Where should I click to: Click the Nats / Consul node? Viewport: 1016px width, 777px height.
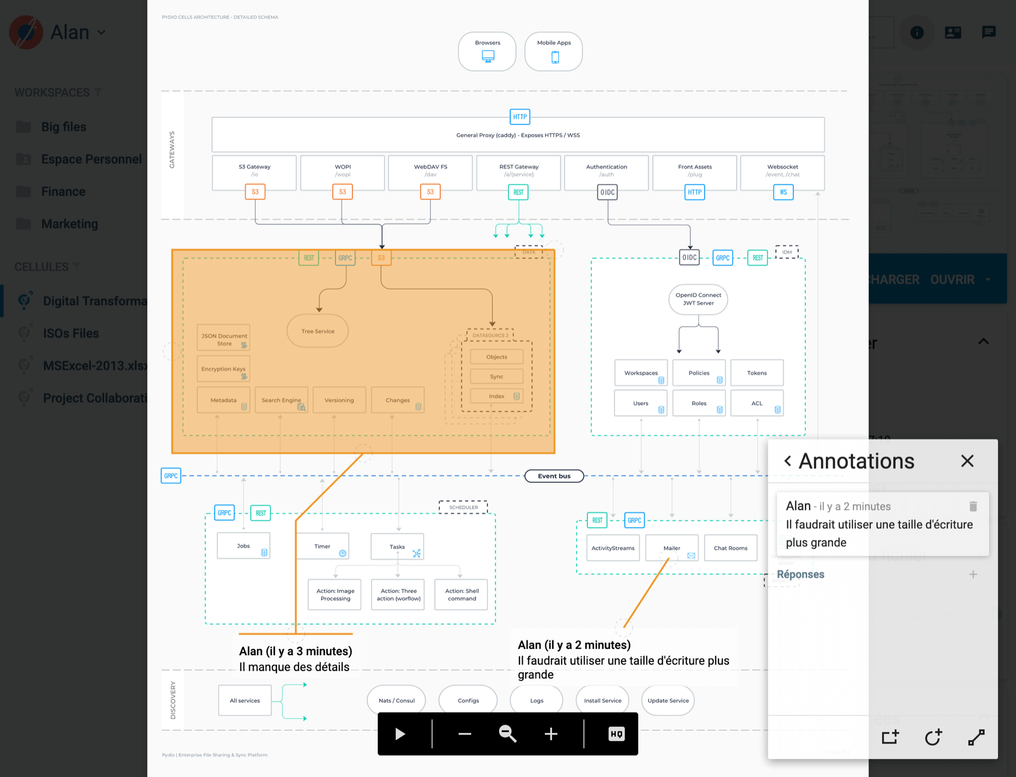pos(396,700)
